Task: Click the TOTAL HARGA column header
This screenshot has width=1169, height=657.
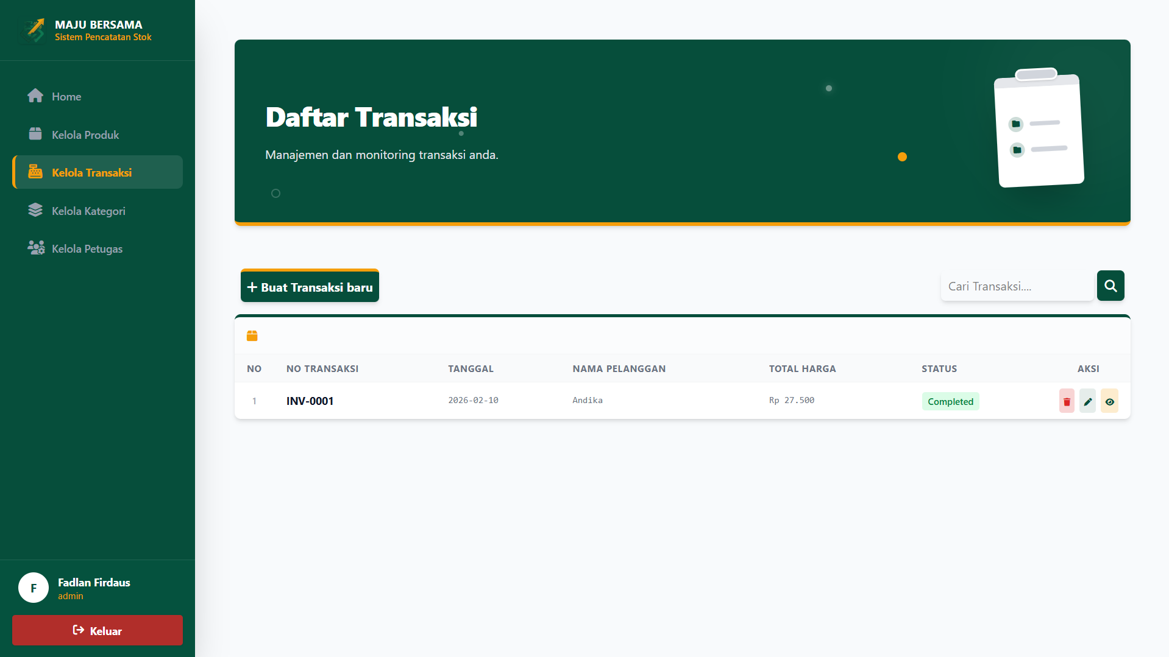Action: (802, 369)
